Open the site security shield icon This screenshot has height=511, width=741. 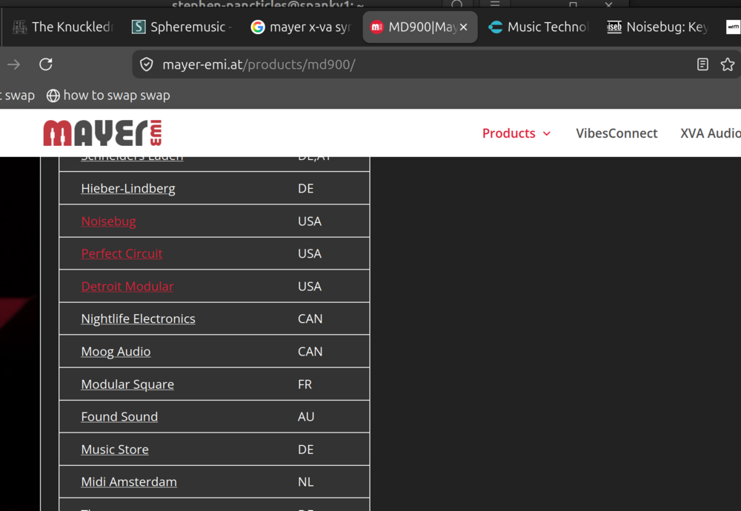point(147,64)
